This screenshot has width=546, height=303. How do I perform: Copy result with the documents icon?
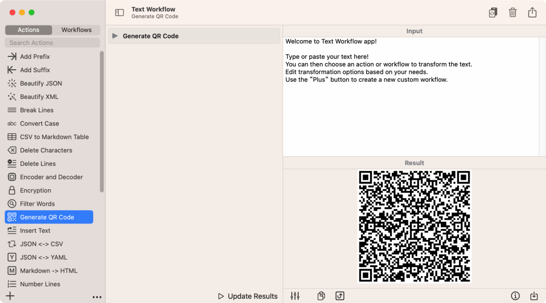(x=321, y=296)
